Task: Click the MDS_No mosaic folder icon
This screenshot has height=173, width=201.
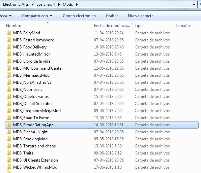Action: click(x=9, y=89)
